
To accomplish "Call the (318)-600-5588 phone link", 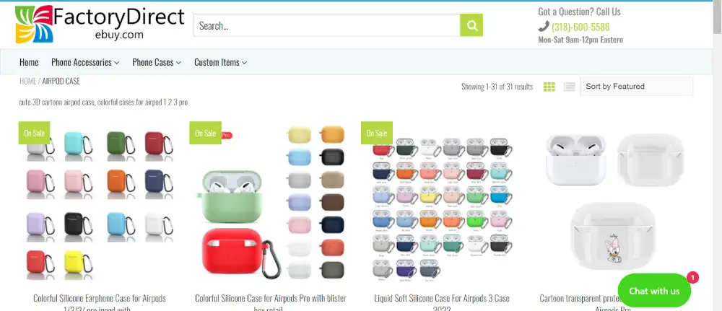I will coord(580,27).
